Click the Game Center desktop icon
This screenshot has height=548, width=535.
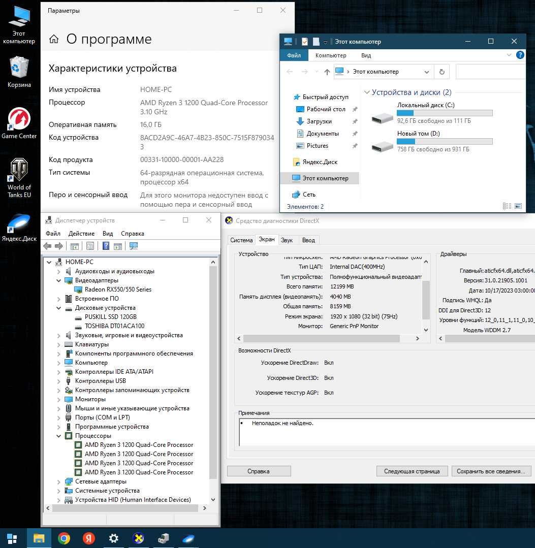[19, 123]
